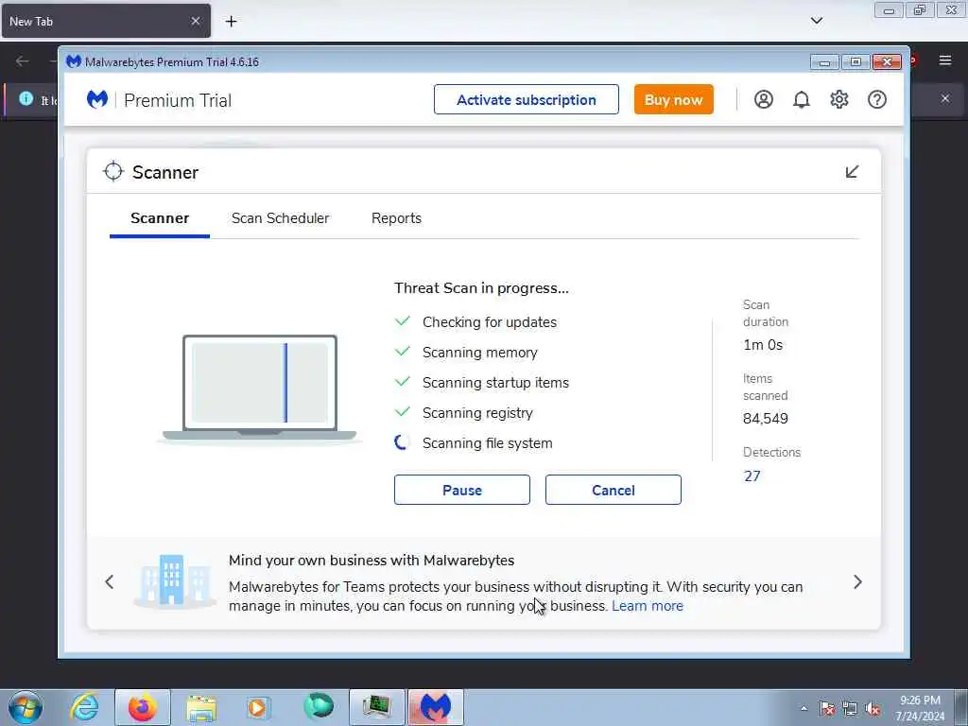Click the Show desktop strip in taskbar
Screen dimensions: 968x726
961,707
